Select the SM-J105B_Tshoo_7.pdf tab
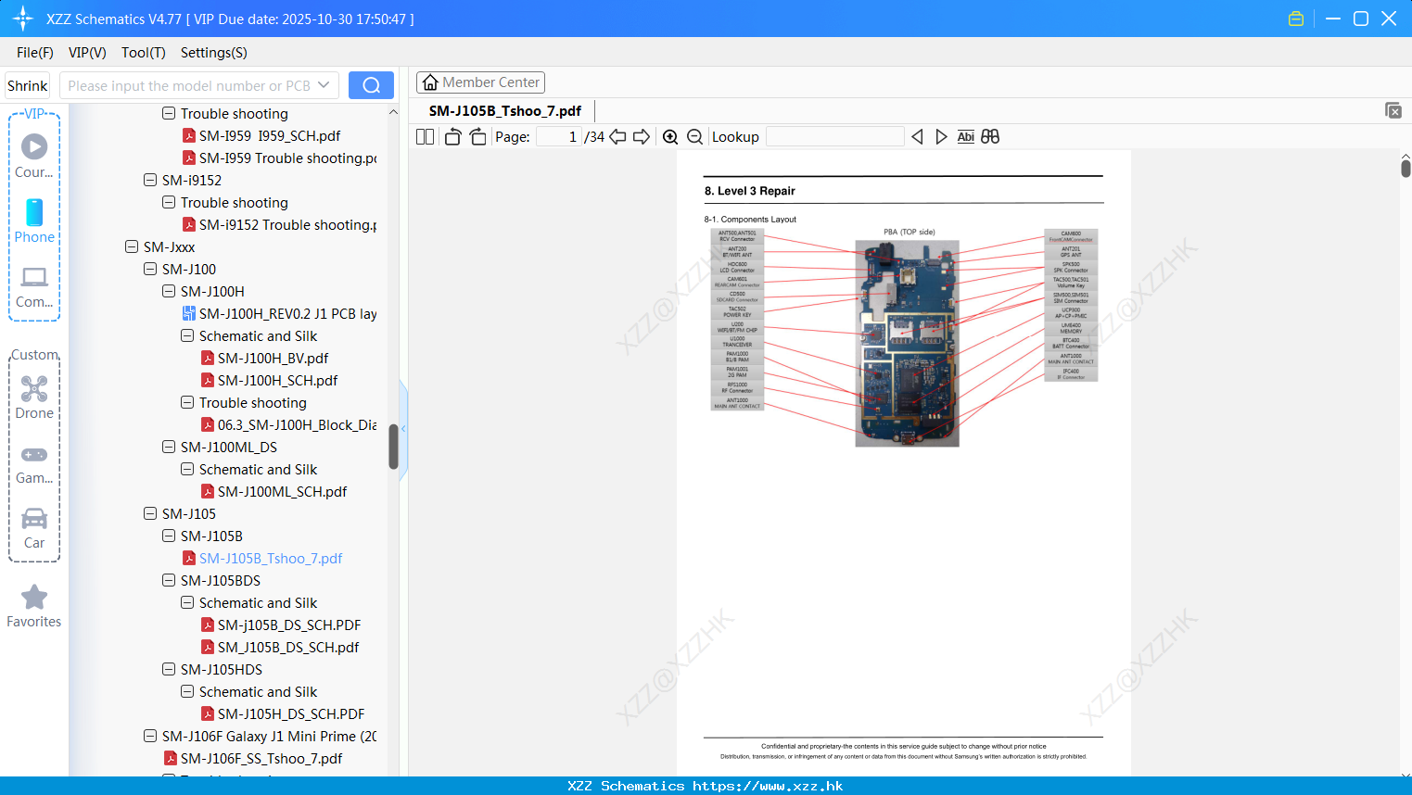Viewport: 1412px width, 795px height. point(505,111)
